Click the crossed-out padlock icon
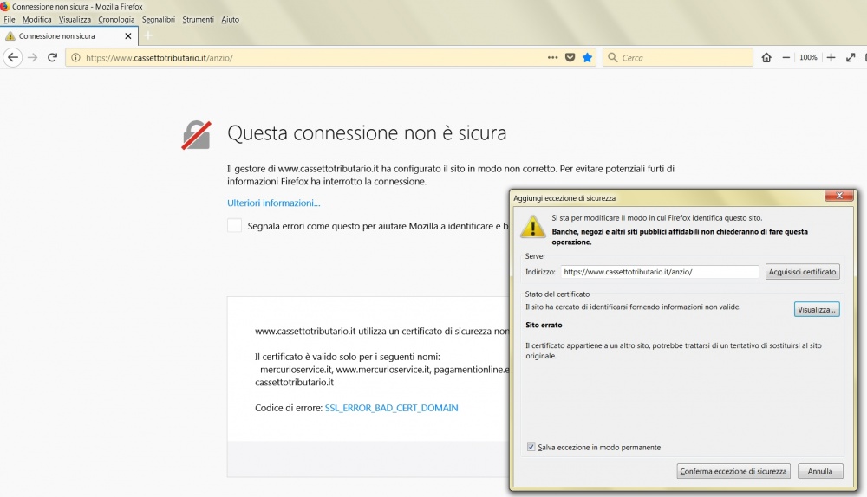Viewport: 867px width, 497px height. [196, 135]
